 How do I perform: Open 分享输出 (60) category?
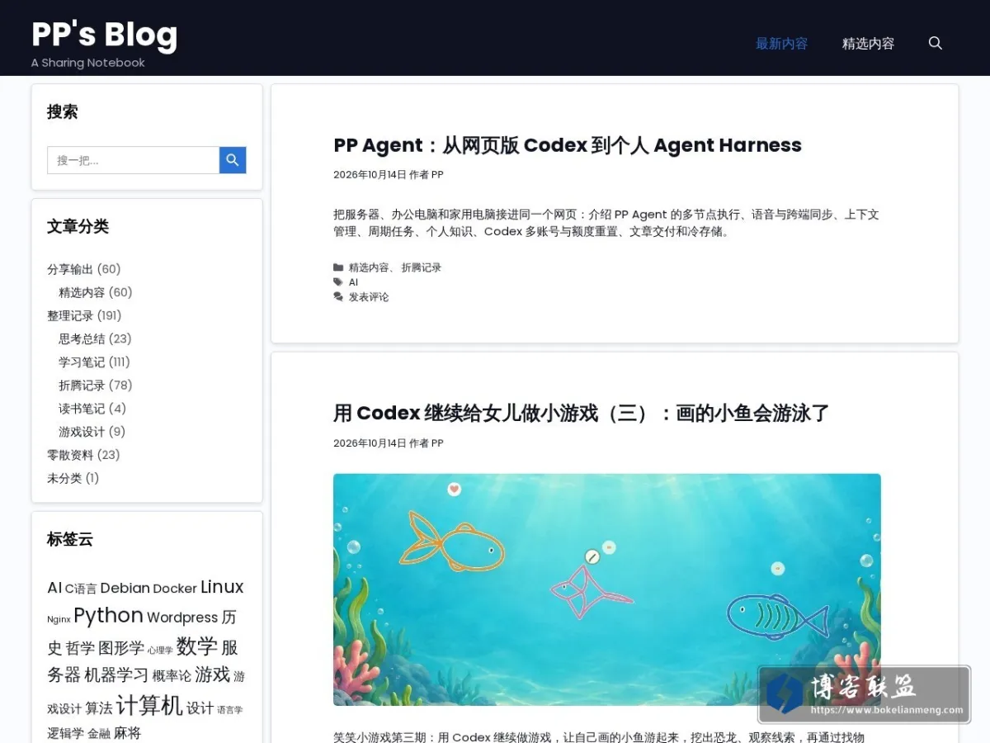(71, 269)
